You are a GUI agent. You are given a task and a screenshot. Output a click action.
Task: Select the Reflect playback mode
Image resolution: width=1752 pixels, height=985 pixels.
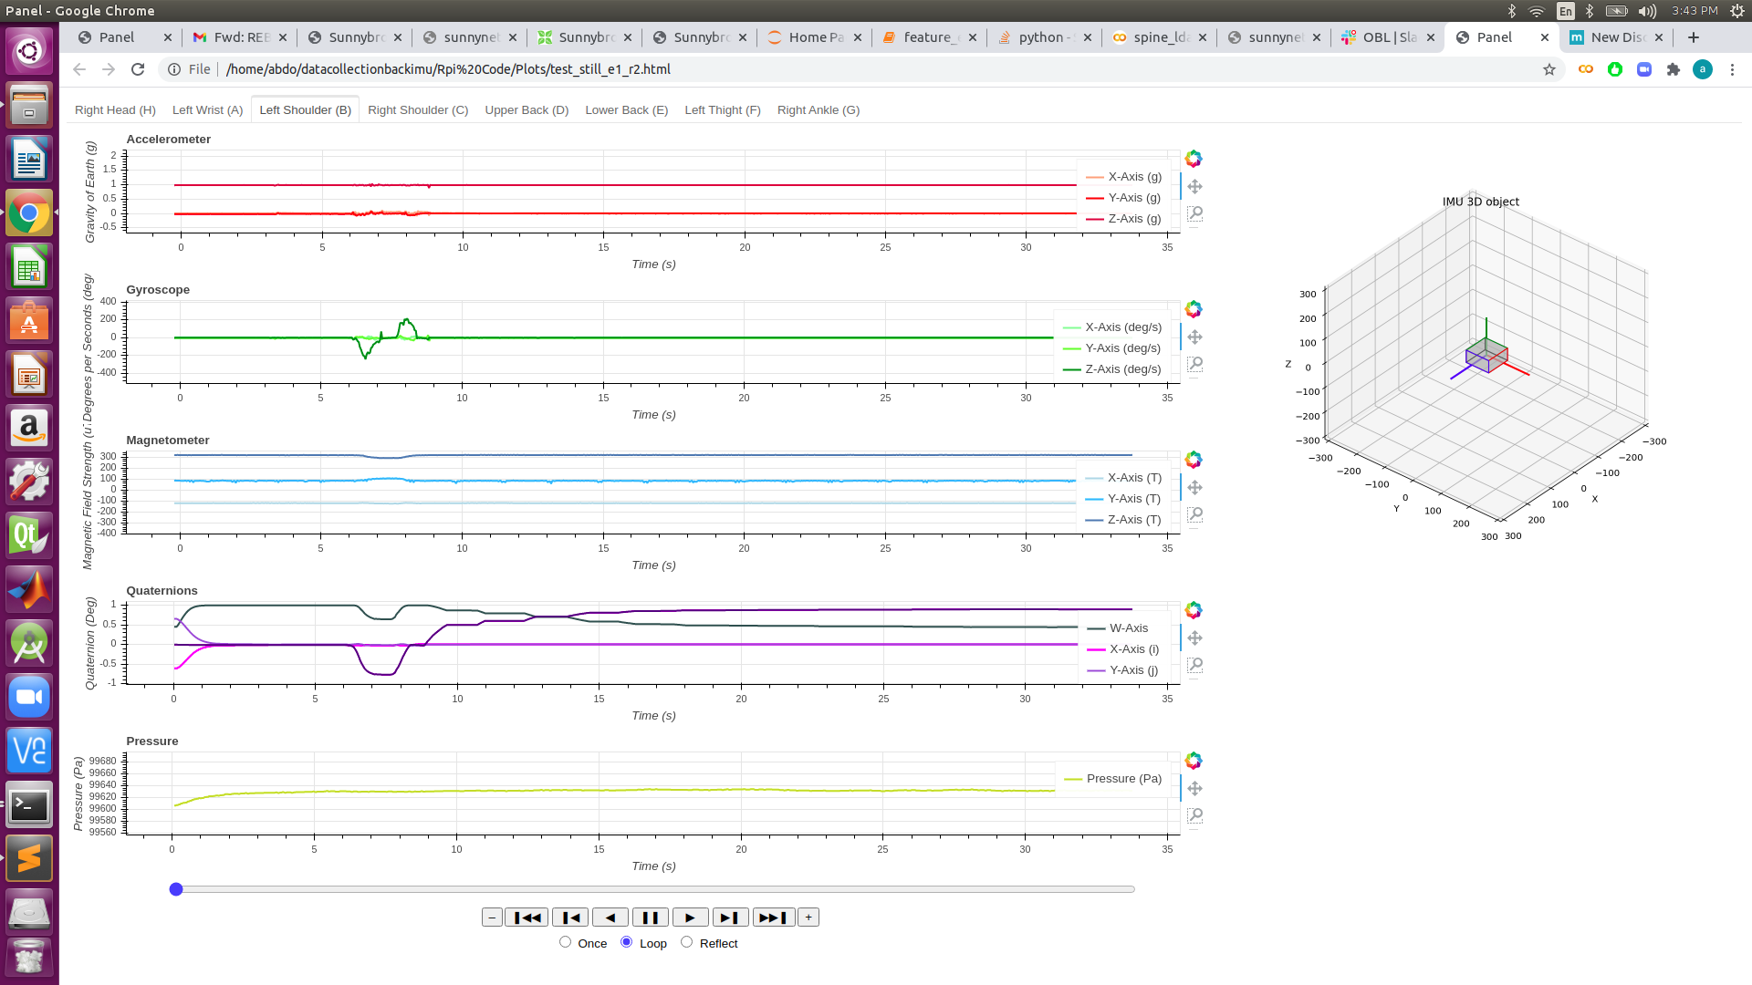(x=686, y=942)
